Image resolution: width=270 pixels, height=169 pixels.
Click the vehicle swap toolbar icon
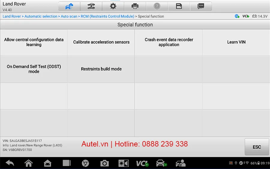tap(91, 6)
